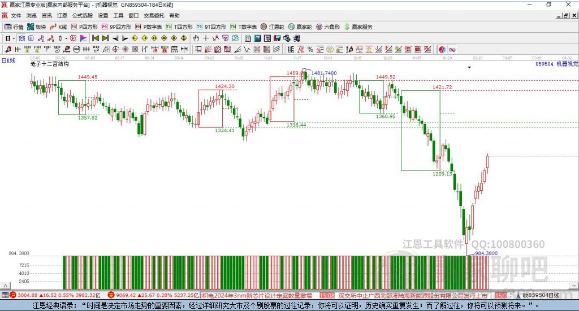579x311 pixels.
Task: Open the 帮助 menu
Action: [174, 15]
